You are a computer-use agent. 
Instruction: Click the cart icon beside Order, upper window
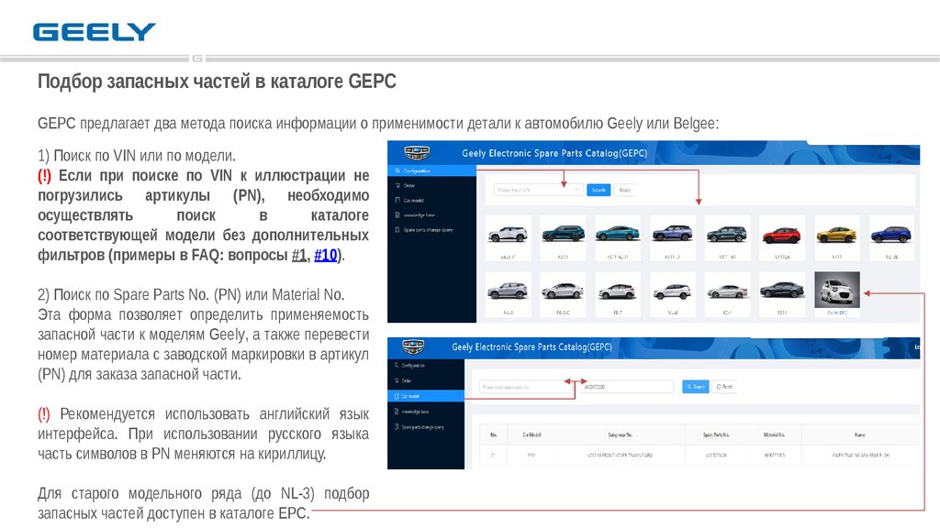[397, 185]
